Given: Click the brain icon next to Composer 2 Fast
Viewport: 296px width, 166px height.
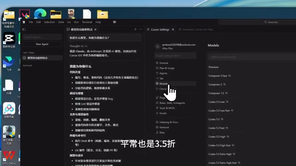Looking at the screenshot, I should click(229, 76).
